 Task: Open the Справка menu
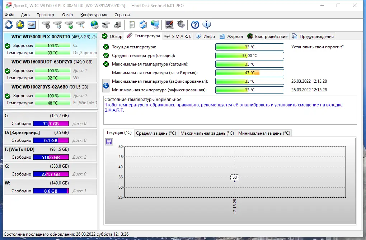(x=122, y=15)
